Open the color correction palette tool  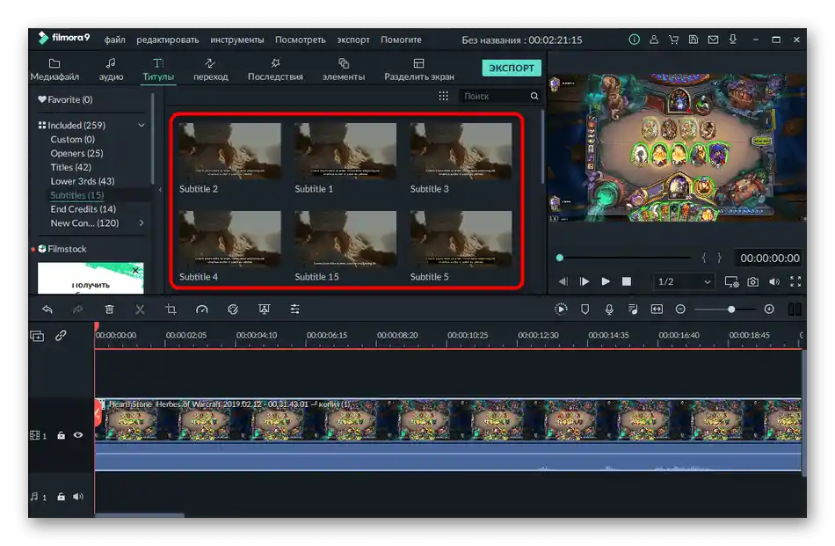tap(233, 309)
